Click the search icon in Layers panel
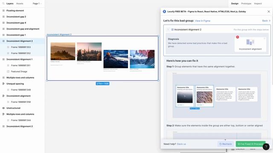This screenshot has width=273, height=153. pos(3,3)
